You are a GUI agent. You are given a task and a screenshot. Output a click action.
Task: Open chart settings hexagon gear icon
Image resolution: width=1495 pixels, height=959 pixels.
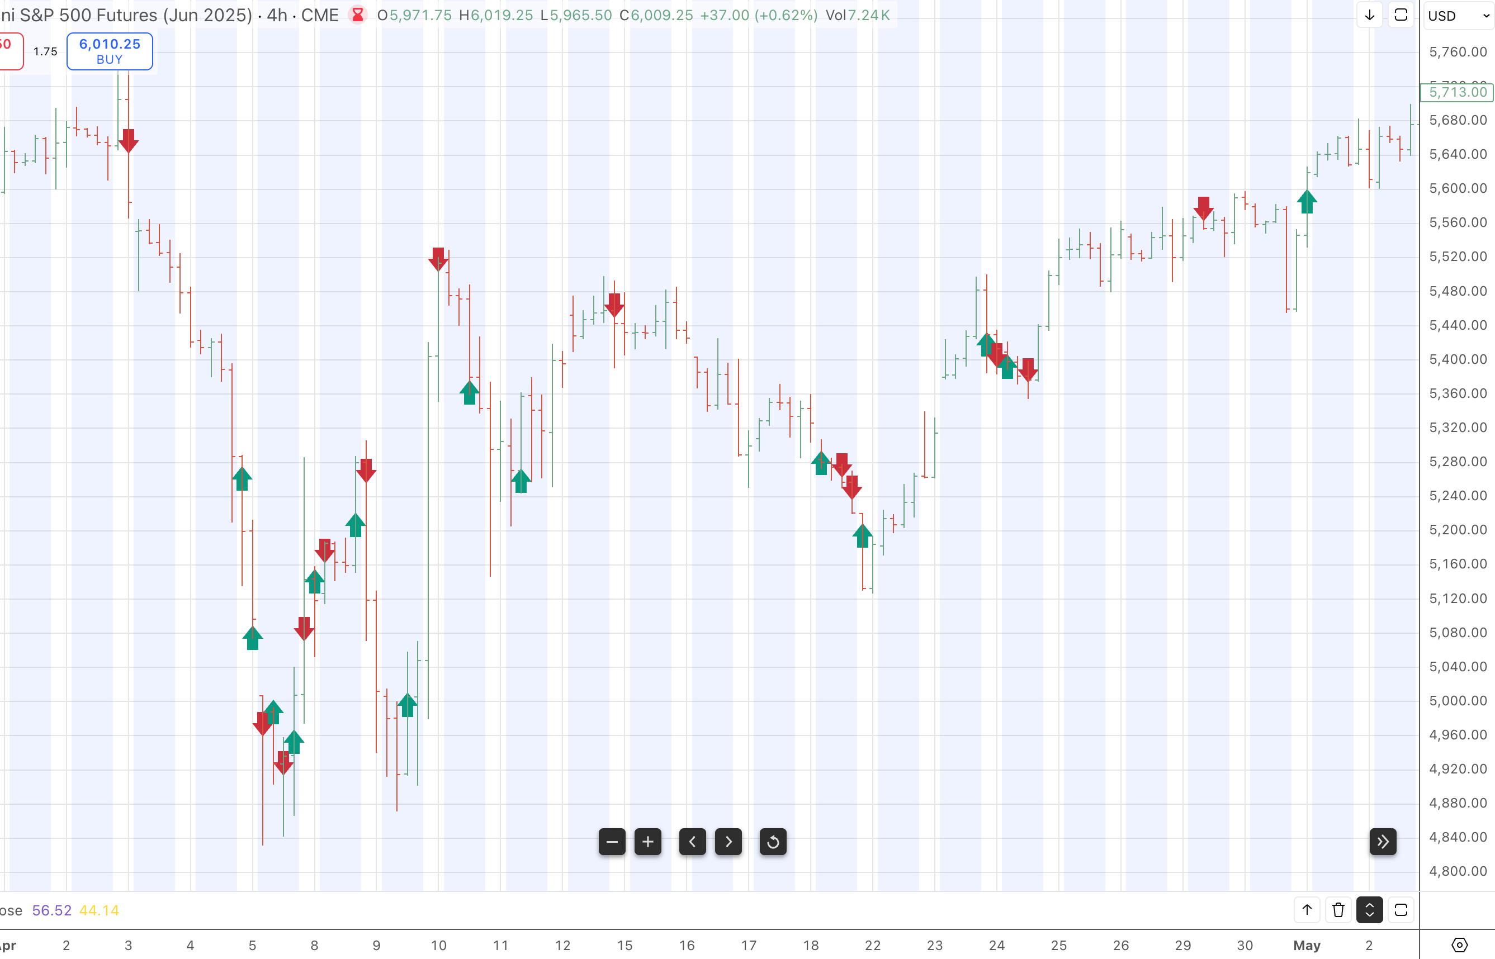tap(1459, 944)
